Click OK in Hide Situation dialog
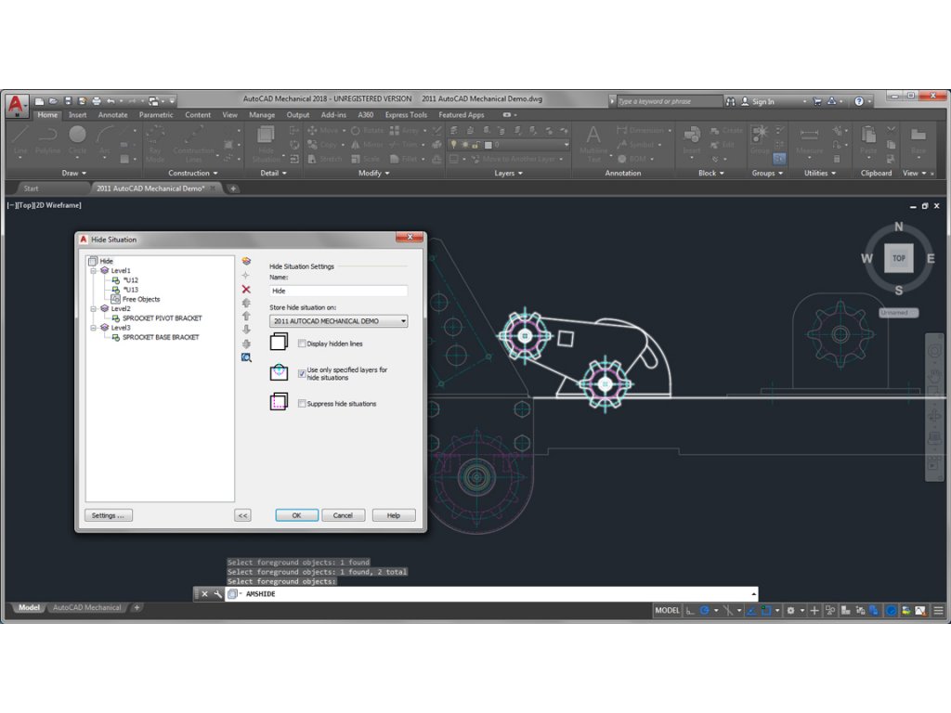This screenshot has height=713, width=951. click(296, 515)
